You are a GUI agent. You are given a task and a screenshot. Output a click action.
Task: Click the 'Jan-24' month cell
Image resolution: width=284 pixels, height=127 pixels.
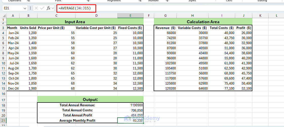coord(13,33)
